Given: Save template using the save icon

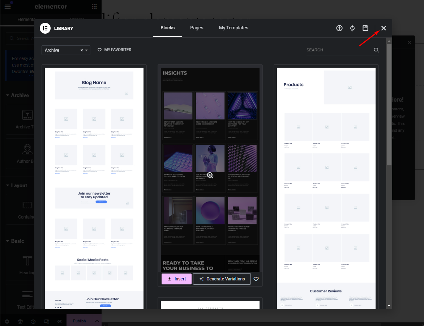Looking at the screenshot, I should pyautogui.click(x=365, y=28).
